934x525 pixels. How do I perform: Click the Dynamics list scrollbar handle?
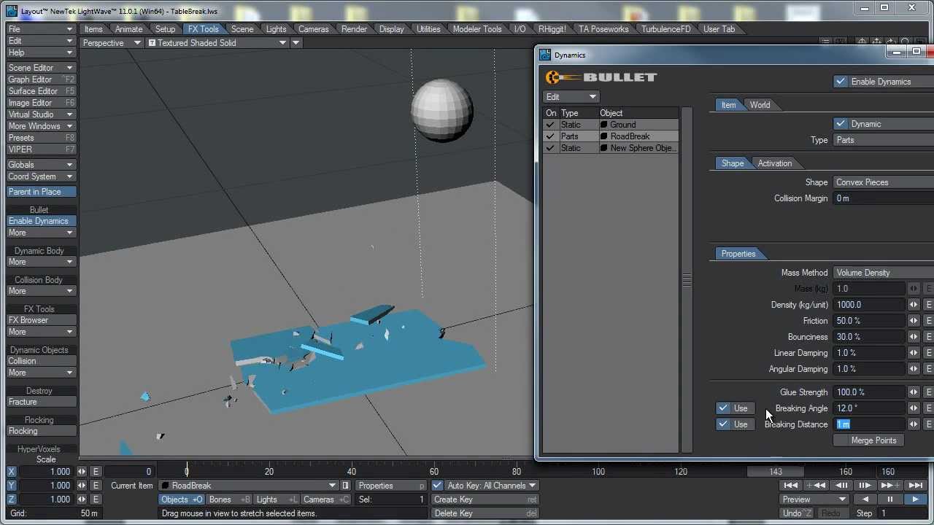point(687,281)
